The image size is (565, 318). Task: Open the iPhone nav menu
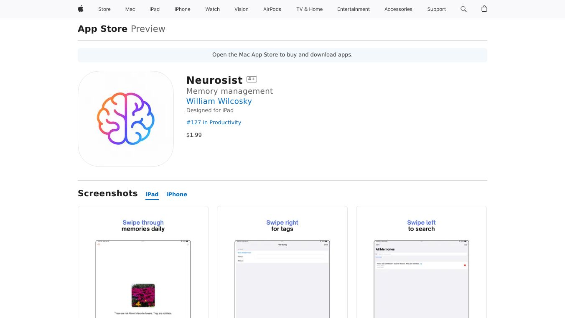pos(183,9)
